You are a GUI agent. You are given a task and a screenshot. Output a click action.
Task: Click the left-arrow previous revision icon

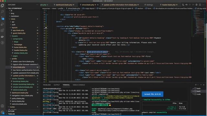click(186, 5)
